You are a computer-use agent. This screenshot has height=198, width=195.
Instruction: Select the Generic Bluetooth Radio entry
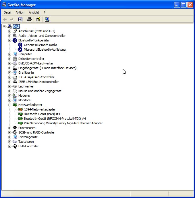pos(40,45)
